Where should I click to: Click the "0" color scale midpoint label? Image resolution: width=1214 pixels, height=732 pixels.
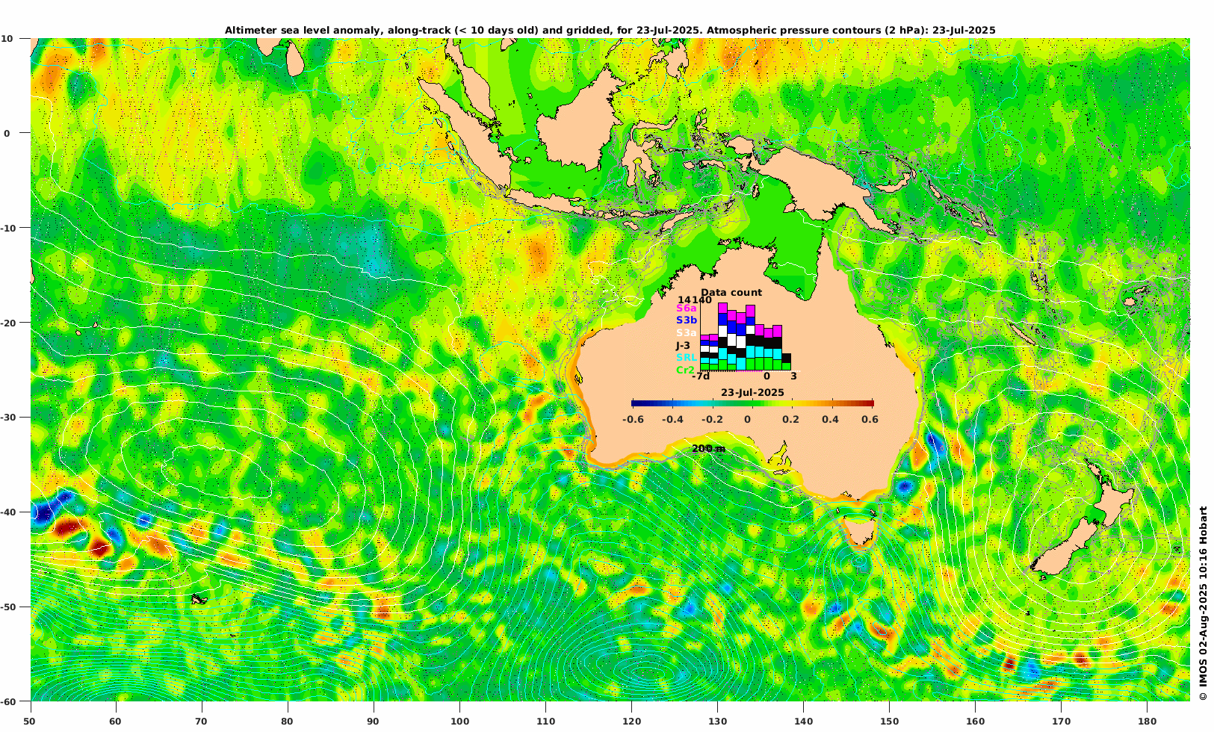coord(747,420)
